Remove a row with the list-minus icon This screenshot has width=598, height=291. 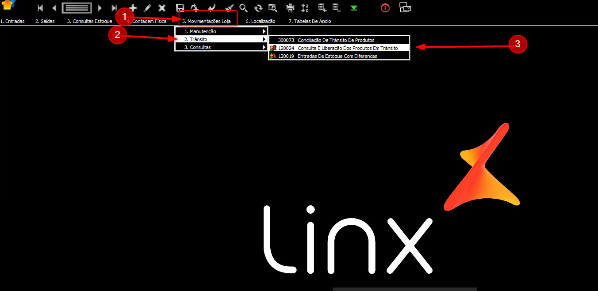pyautogui.click(x=337, y=8)
